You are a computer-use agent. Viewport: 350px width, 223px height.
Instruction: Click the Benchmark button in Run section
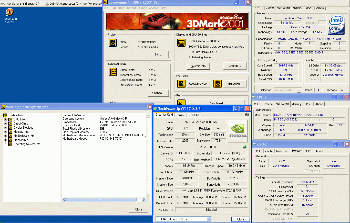pyautogui.click(x=217, y=103)
